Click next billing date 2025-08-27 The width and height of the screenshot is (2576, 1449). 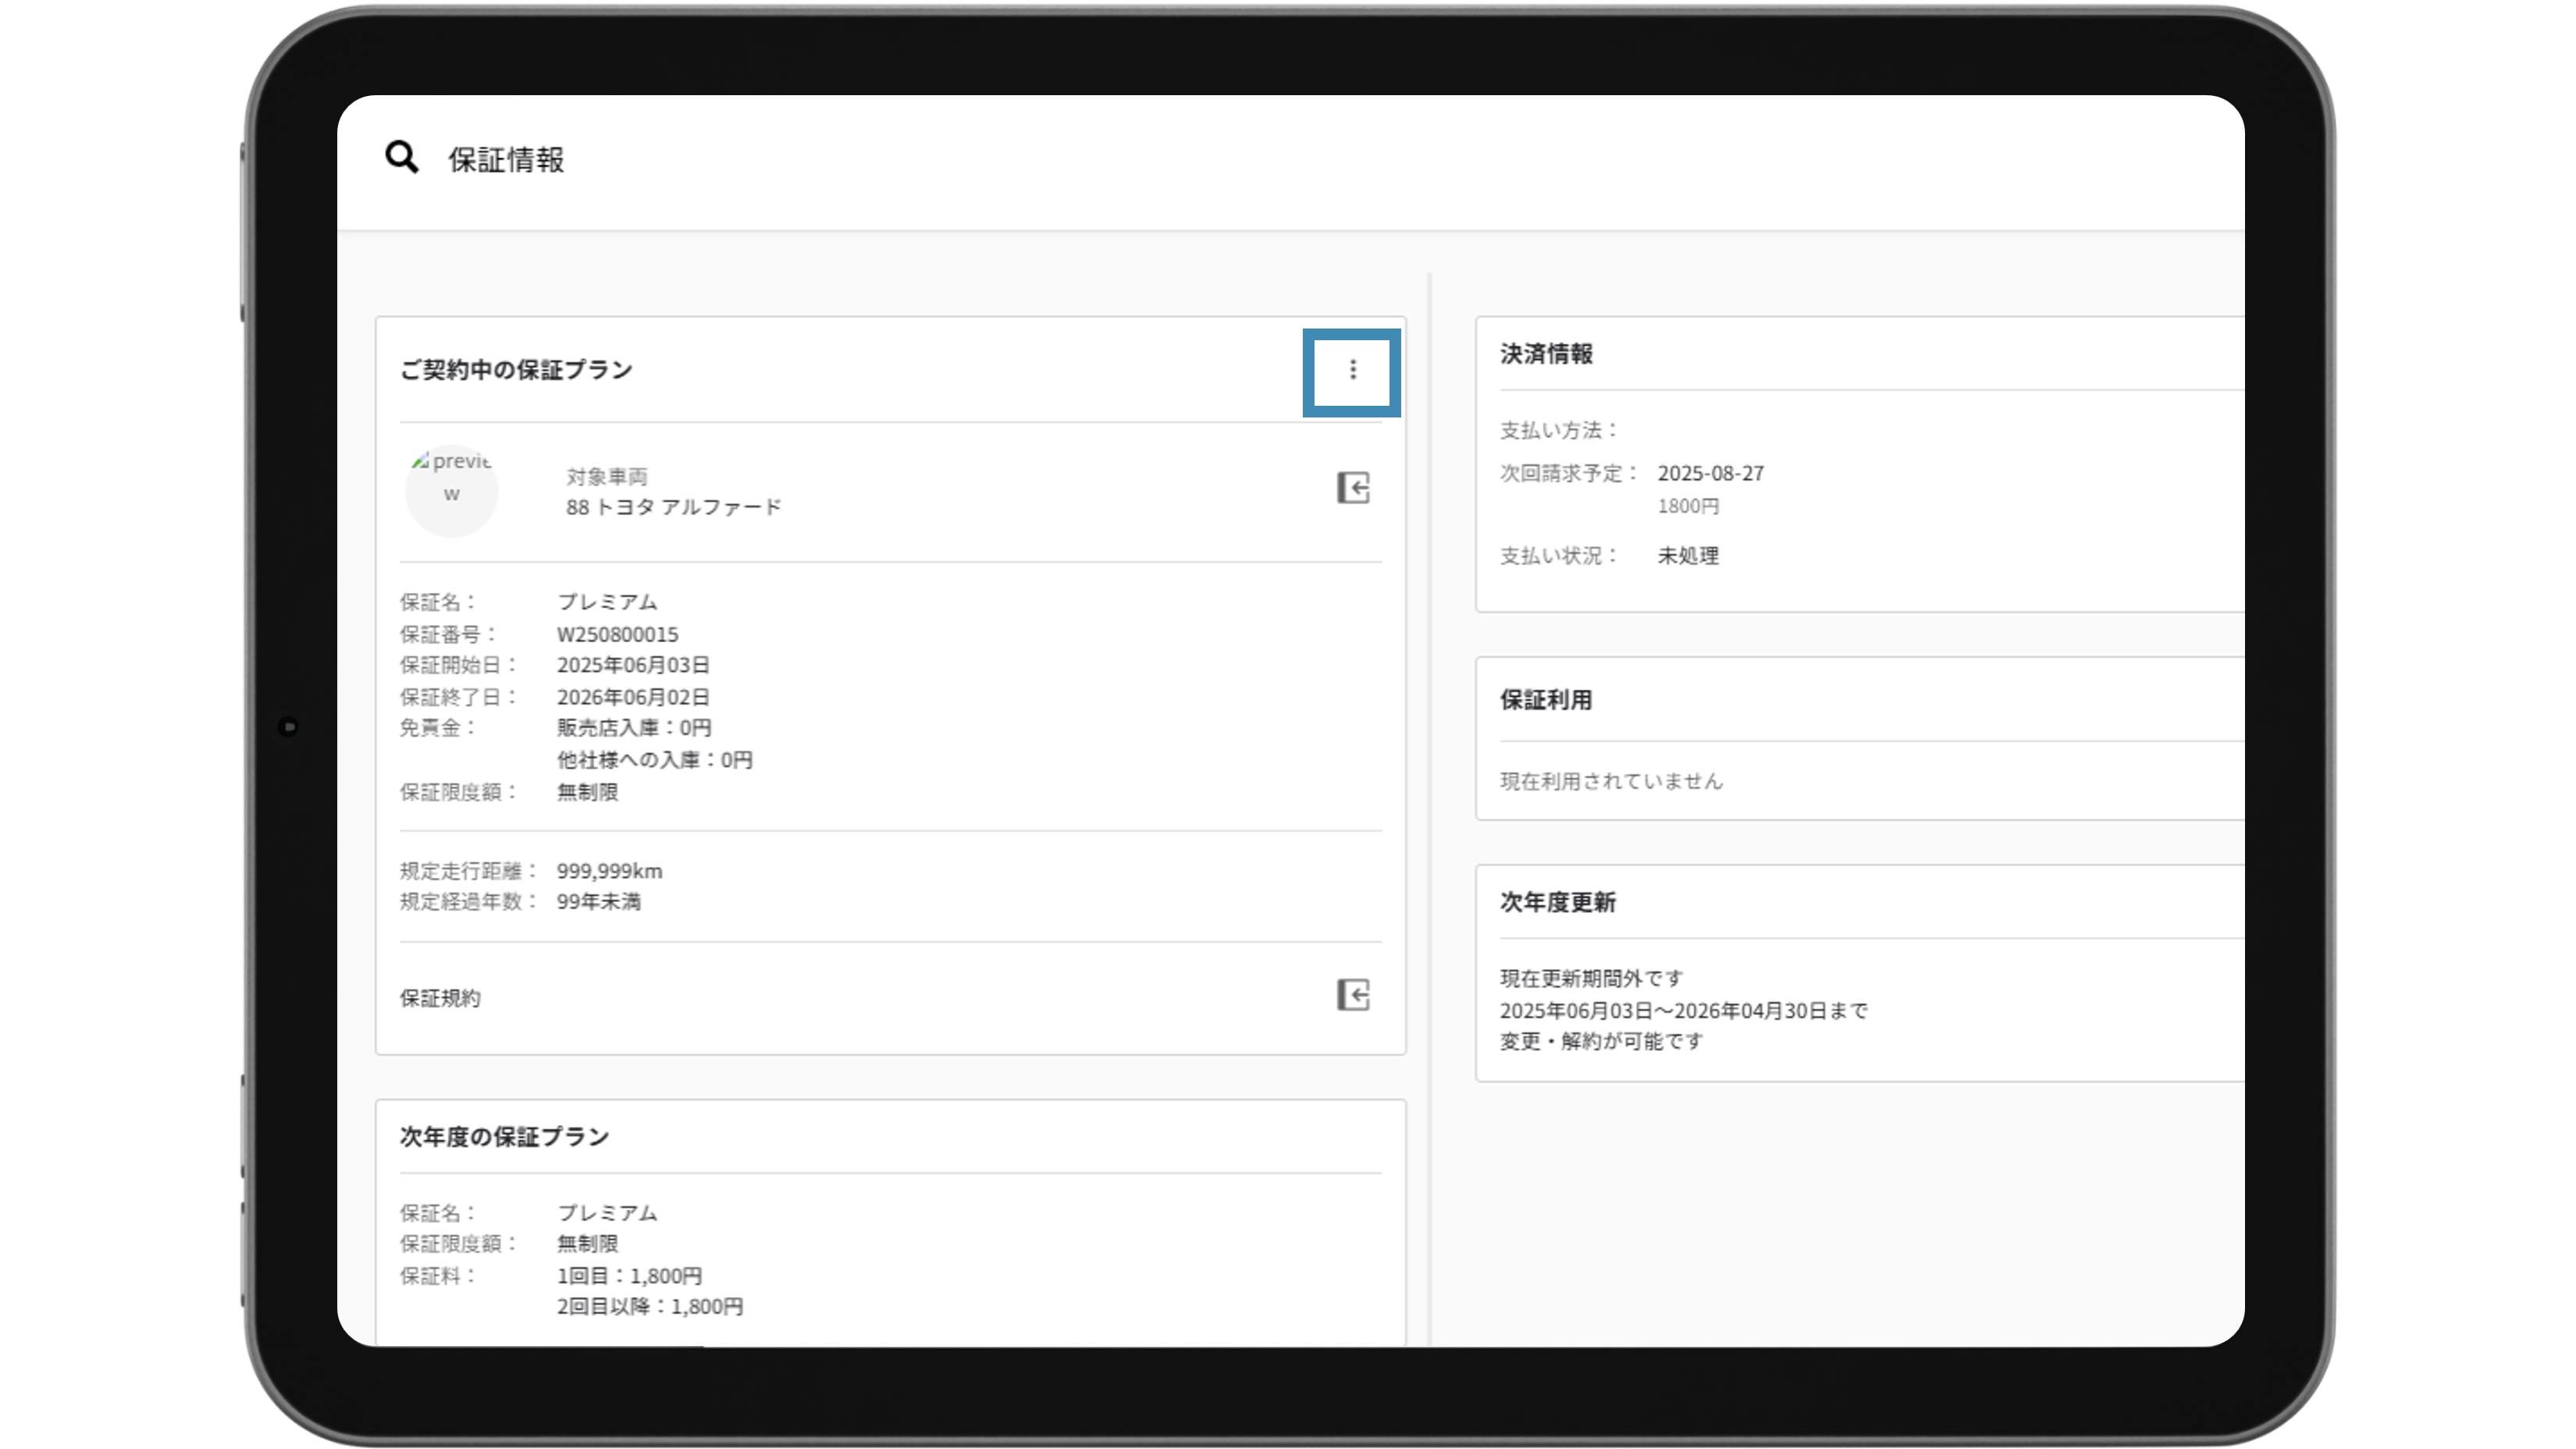1710,474
